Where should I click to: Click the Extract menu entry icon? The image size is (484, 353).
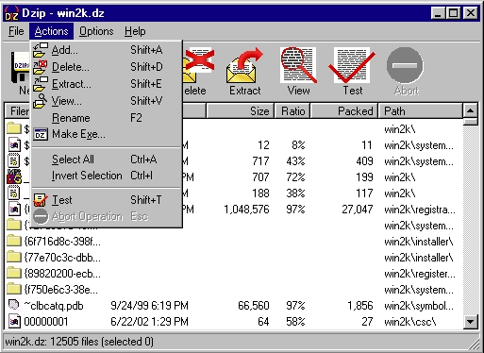click(x=41, y=84)
